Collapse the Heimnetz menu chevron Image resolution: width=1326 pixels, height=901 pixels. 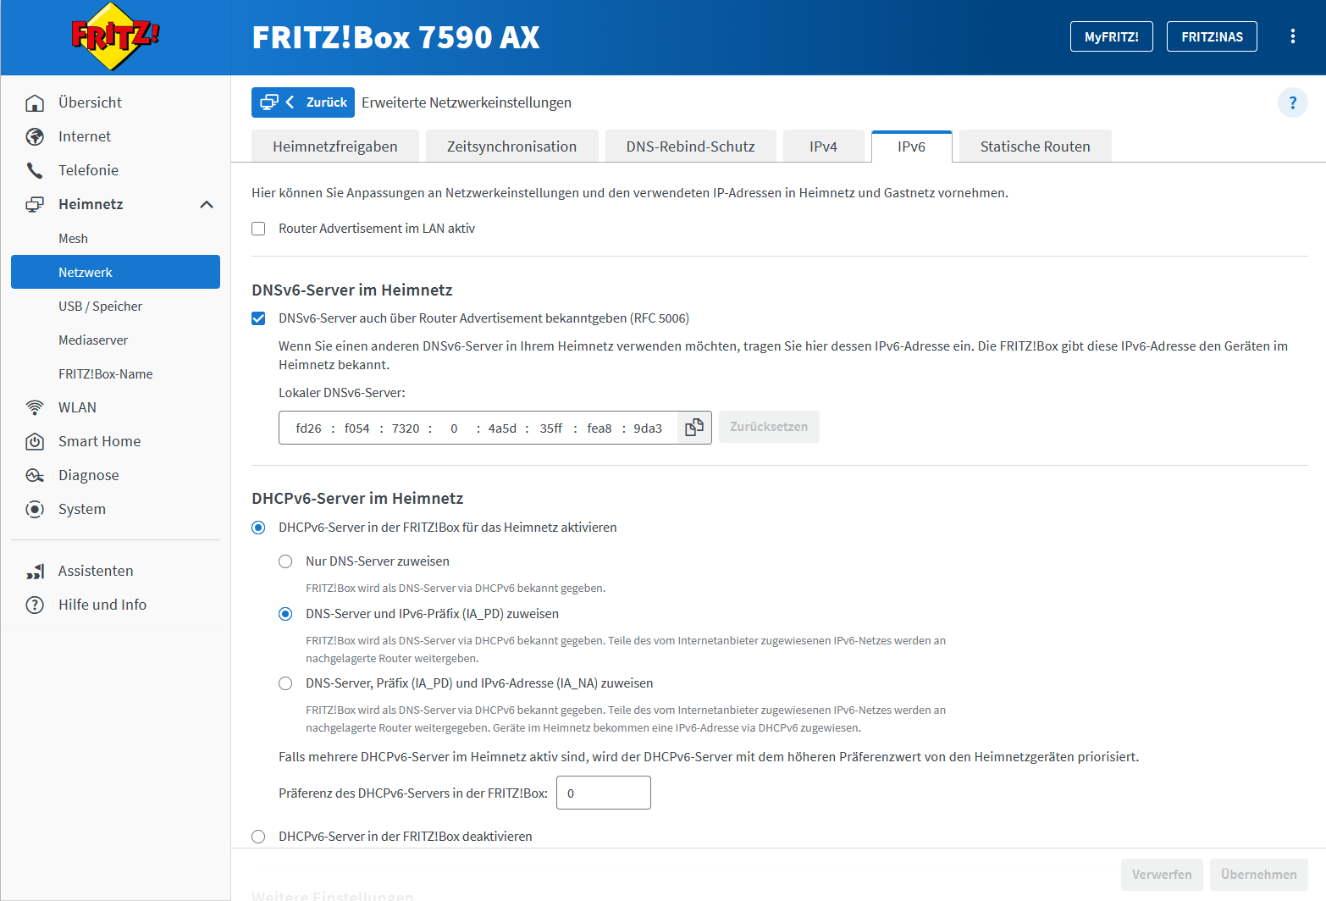point(207,204)
